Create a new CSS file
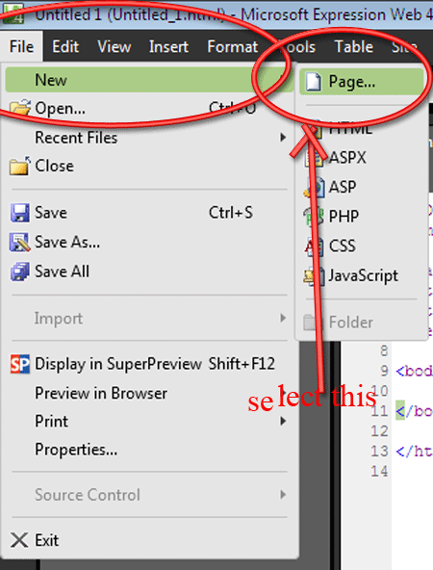This screenshot has height=570, width=433. [x=362, y=246]
